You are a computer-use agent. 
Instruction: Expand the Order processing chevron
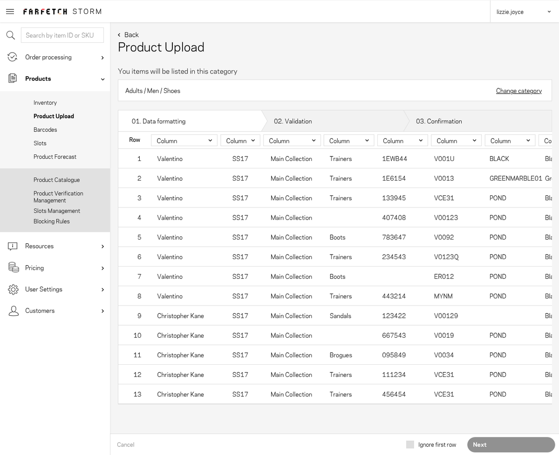coord(102,58)
